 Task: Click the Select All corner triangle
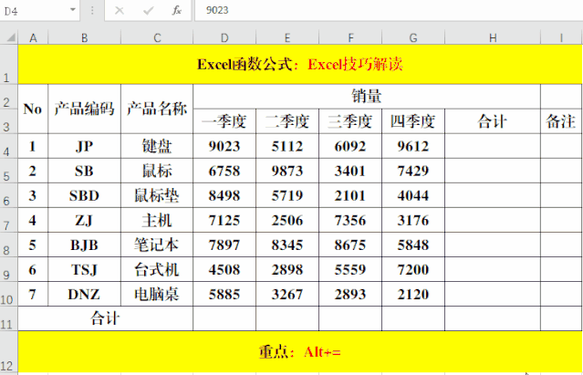(x=9, y=37)
